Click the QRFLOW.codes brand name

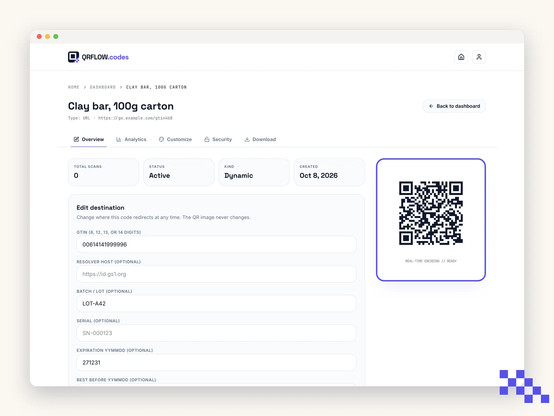105,57
